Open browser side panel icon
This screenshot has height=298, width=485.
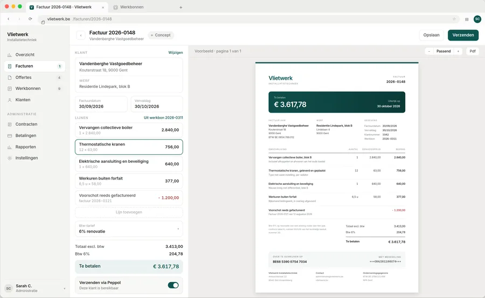coord(467,19)
